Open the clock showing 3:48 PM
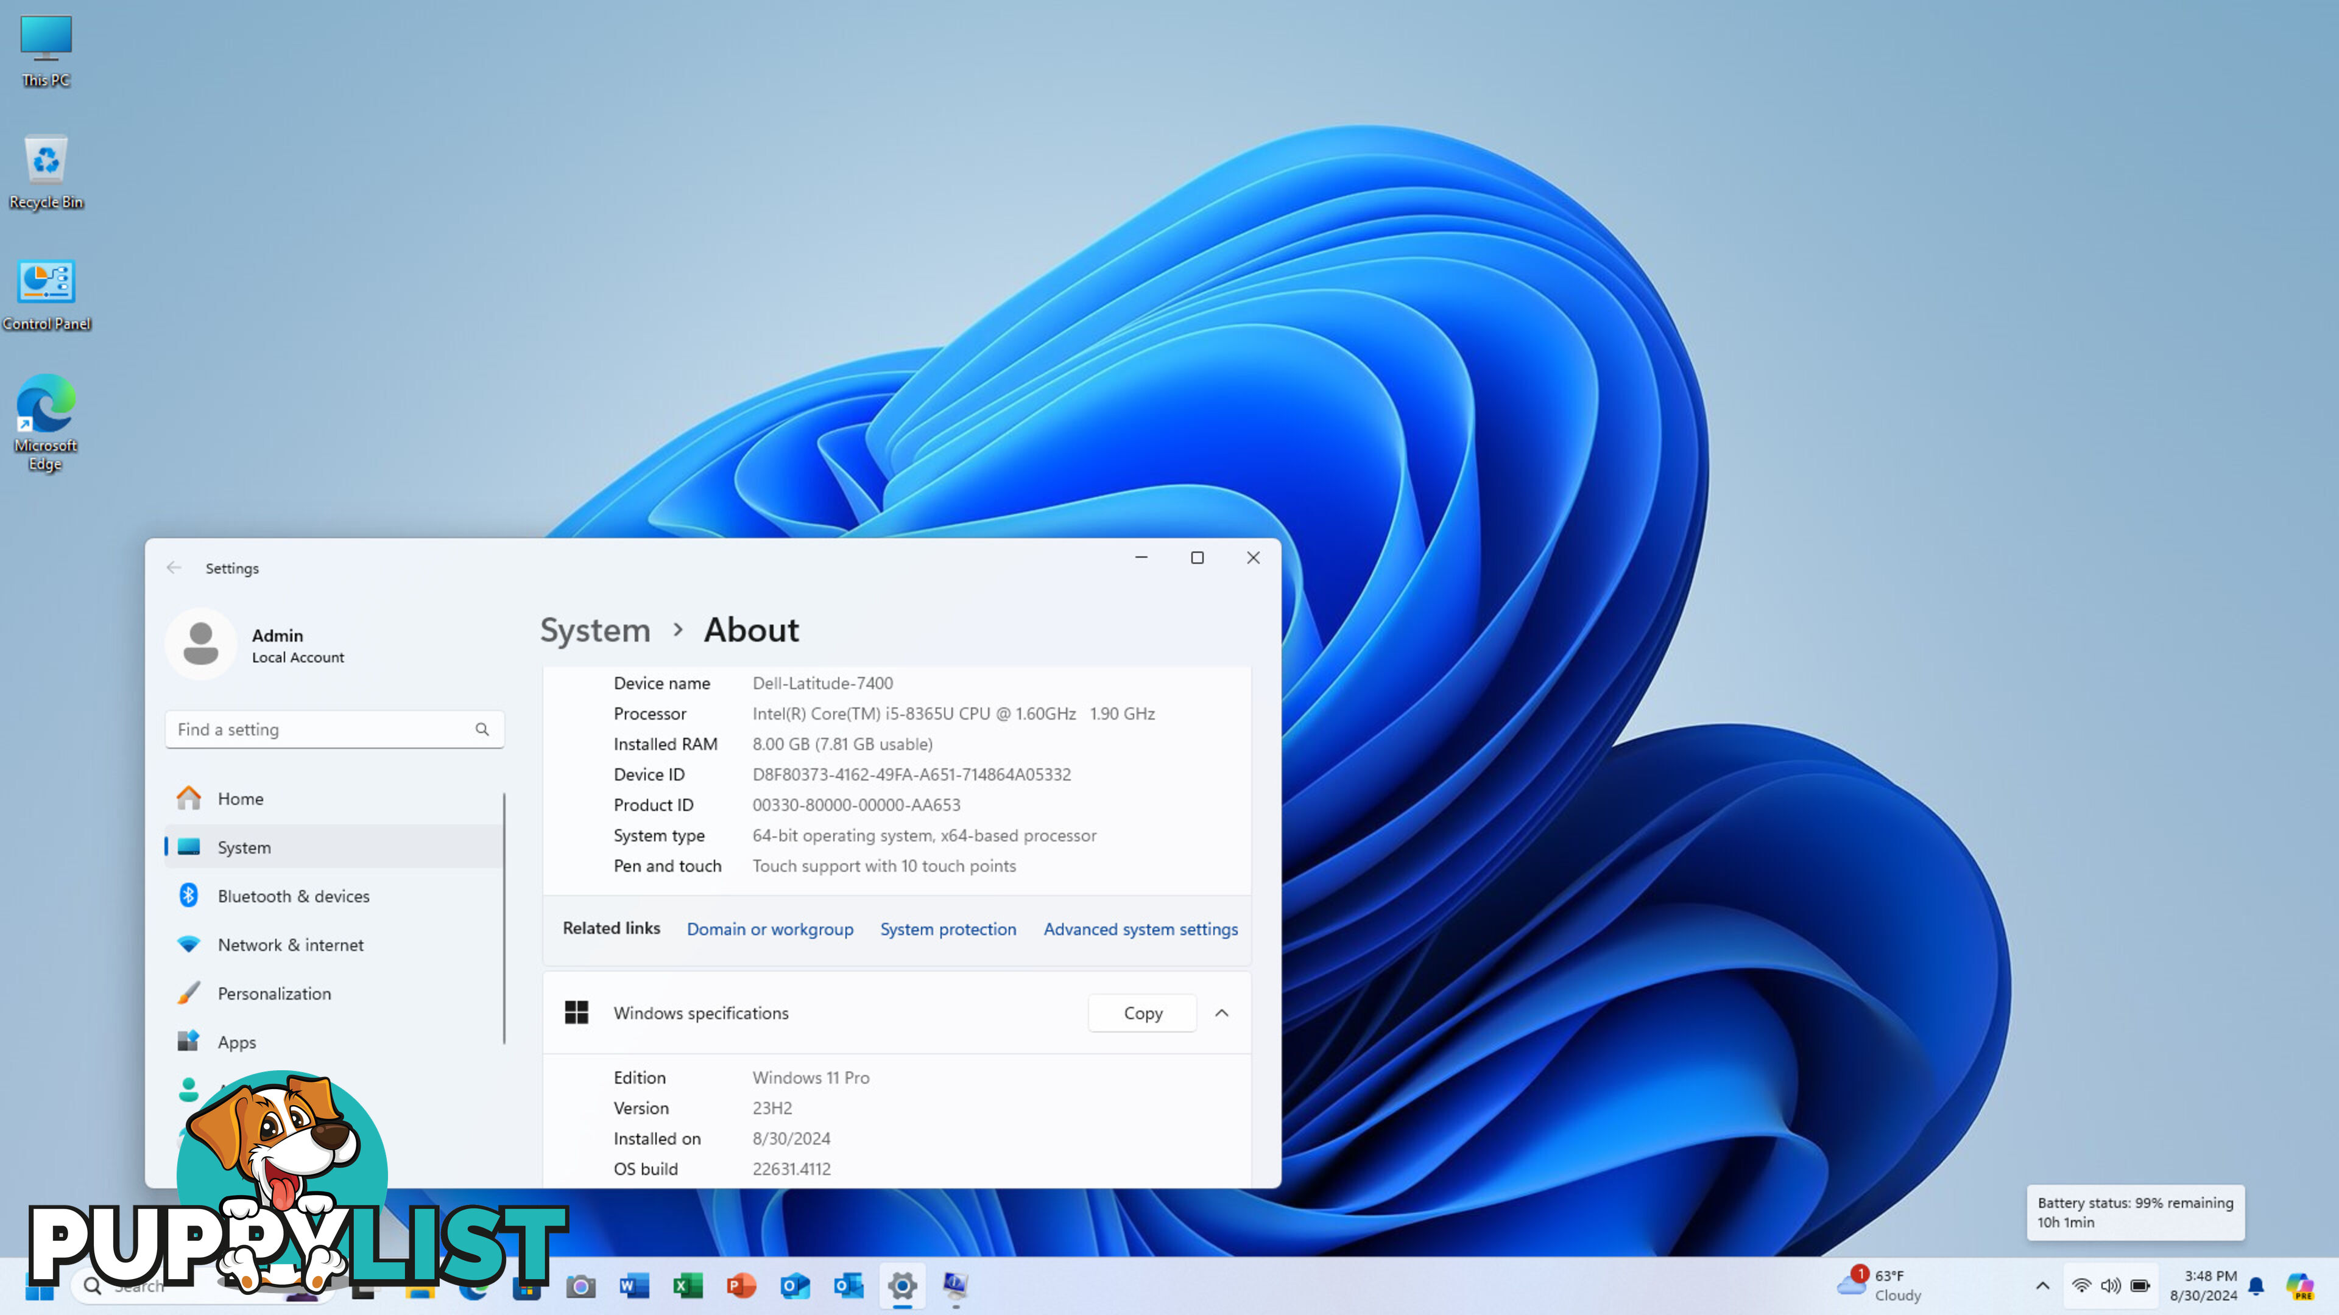Viewport: 2339px width, 1315px height. click(x=2204, y=1286)
